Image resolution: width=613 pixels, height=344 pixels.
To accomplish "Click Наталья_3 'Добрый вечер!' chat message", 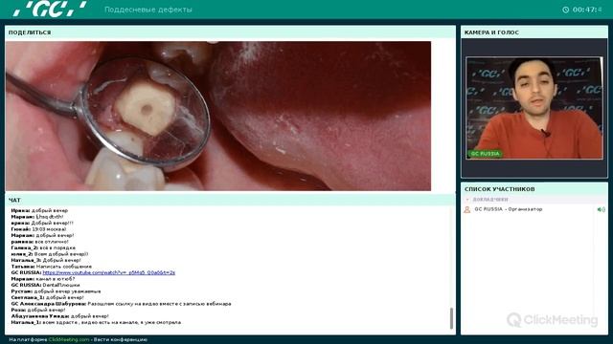I will click(x=46, y=260).
